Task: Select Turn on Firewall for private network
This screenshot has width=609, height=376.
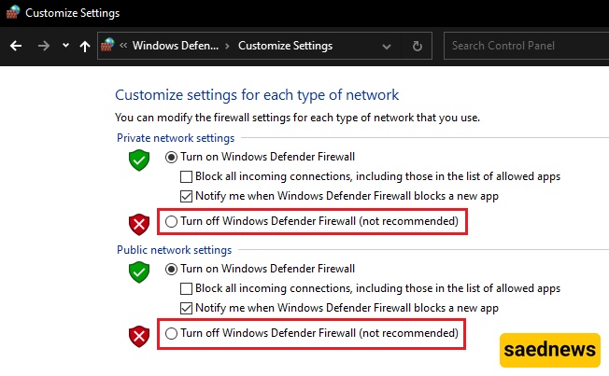Action: [171, 157]
